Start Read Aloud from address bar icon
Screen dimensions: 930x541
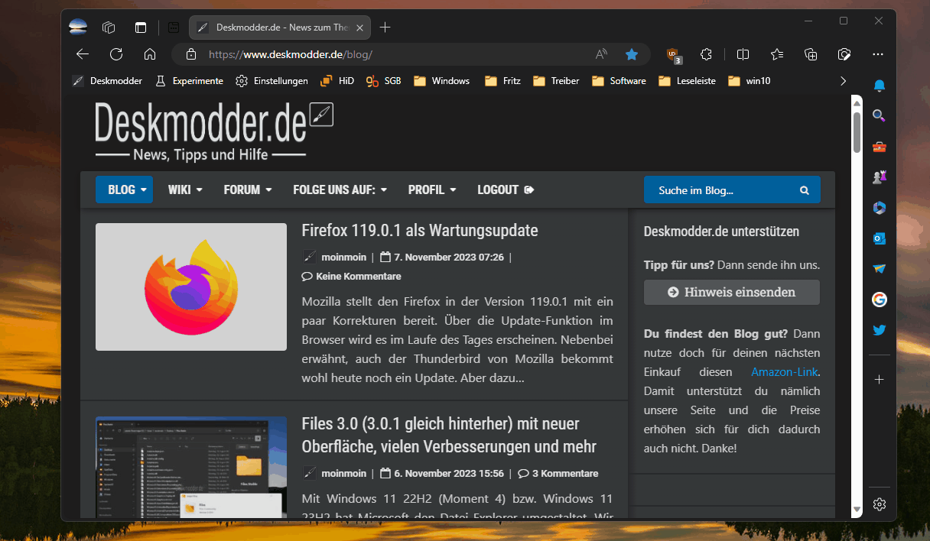[x=602, y=54]
